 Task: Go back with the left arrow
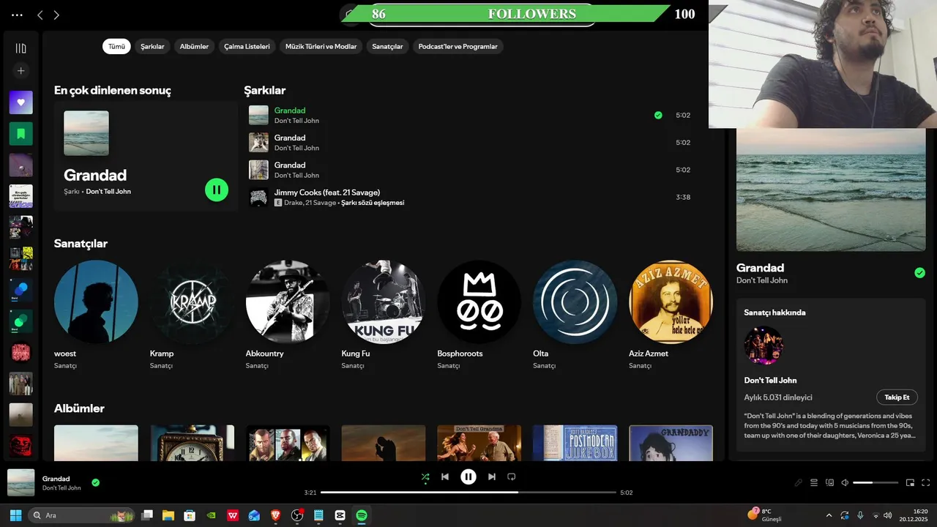point(40,15)
